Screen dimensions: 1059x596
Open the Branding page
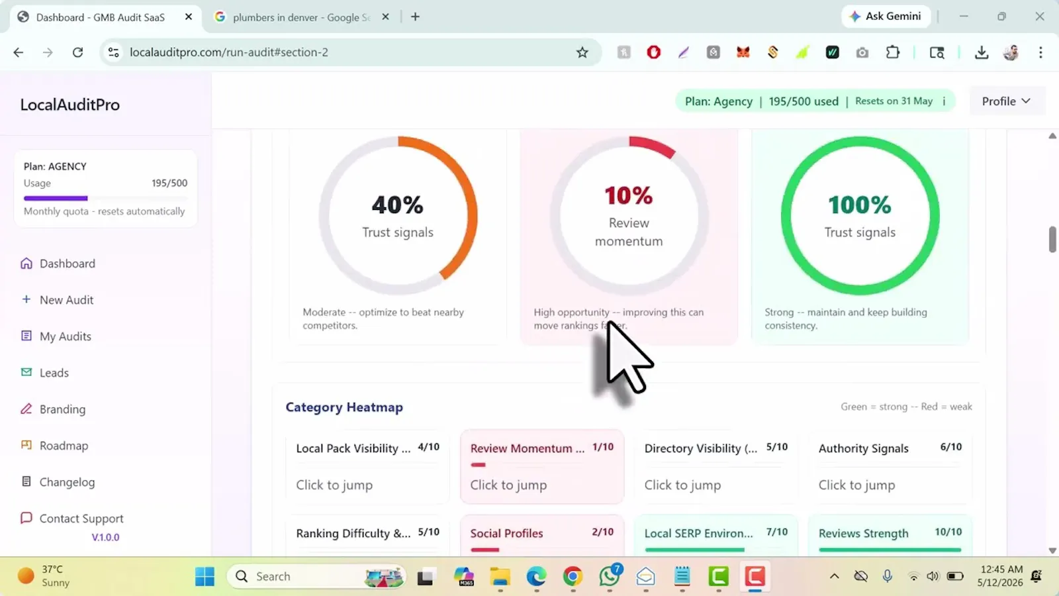point(53,409)
